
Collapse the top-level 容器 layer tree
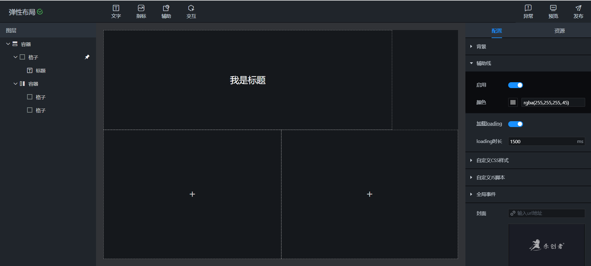pyautogui.click(x=8, y=44)
